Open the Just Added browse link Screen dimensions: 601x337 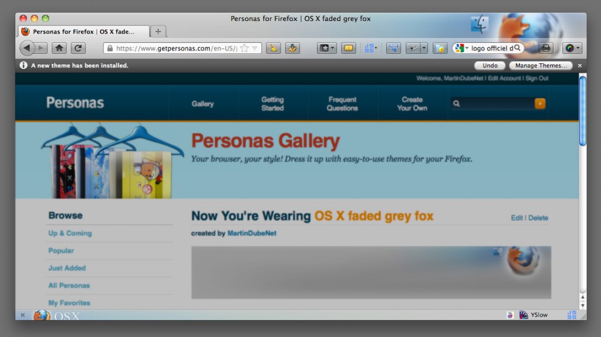pyautogui.click(x=67, y=268)
